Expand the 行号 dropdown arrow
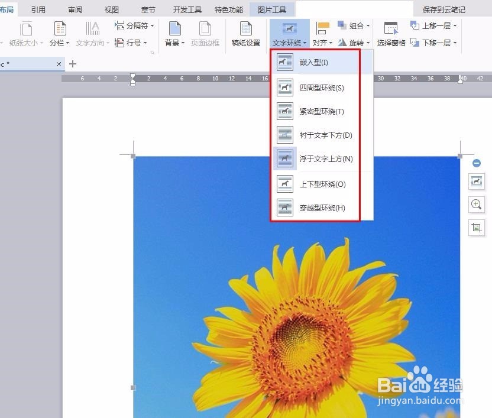 coord(145,43)
